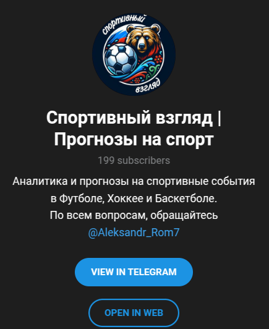The height and width of the screenshot is (329, 269).
Task: Click the 'По всем вопросам, обращайтесь' line
Action: pos(134,215)
